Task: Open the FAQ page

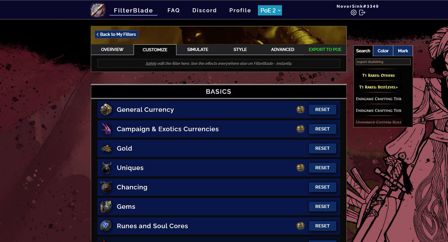Action: [x=174, y=10]
